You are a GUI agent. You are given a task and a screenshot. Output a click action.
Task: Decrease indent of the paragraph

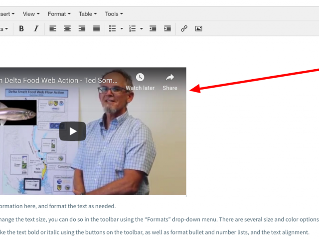click(153, 29)
